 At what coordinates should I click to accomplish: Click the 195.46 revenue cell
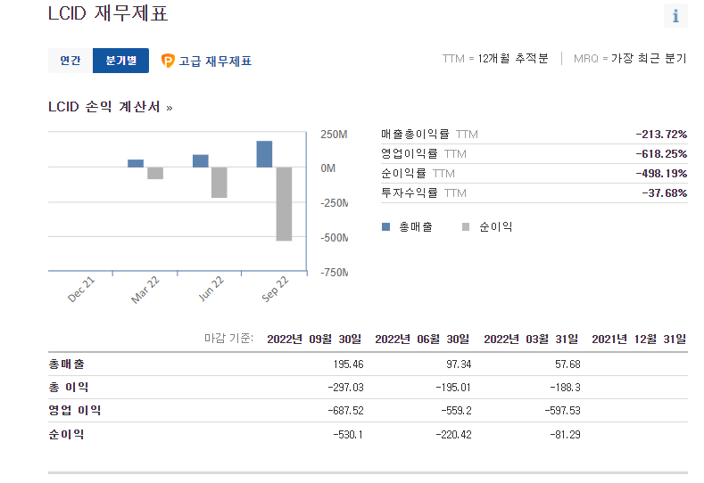point(348,364)
